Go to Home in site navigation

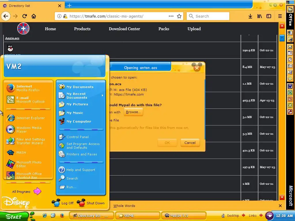tap(50, 29)
